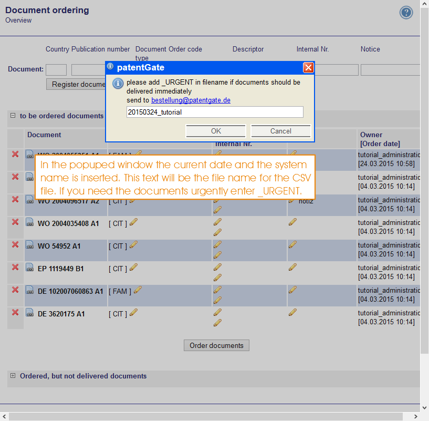The height and width of the screenshot is (421, 429).
Task: Collapse the 'to be ordered documents' section
Action: point(13,116)
